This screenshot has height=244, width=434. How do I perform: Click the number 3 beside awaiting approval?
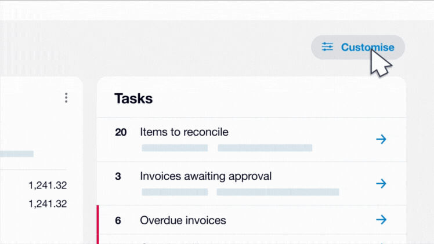tap(118, 177)
